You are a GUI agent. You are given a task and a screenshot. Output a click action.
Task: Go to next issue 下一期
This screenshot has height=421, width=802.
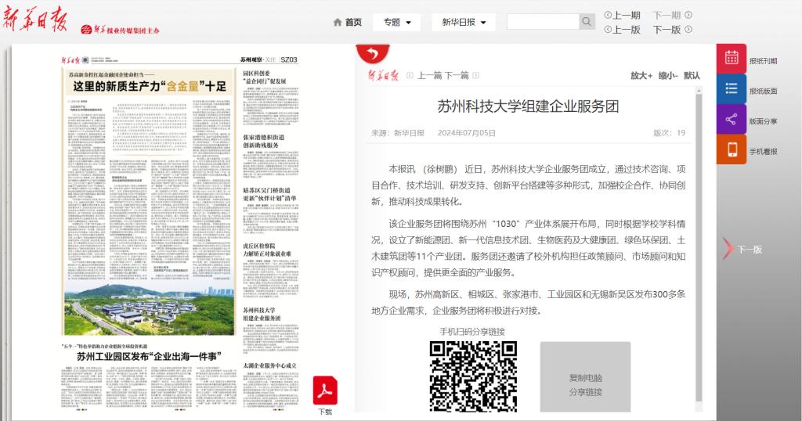pos(672,16)
